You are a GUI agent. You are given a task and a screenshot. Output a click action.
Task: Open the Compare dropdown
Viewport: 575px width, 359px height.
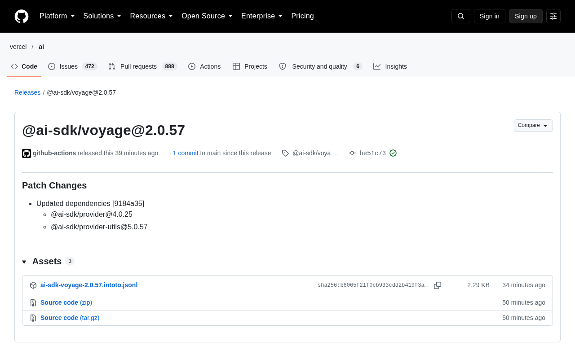[x=533, y=126]
